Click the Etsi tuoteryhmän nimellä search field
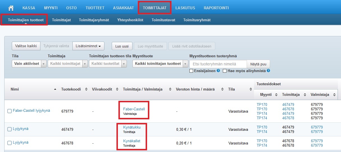The image size is (341, 152). (x=218, y=64)
